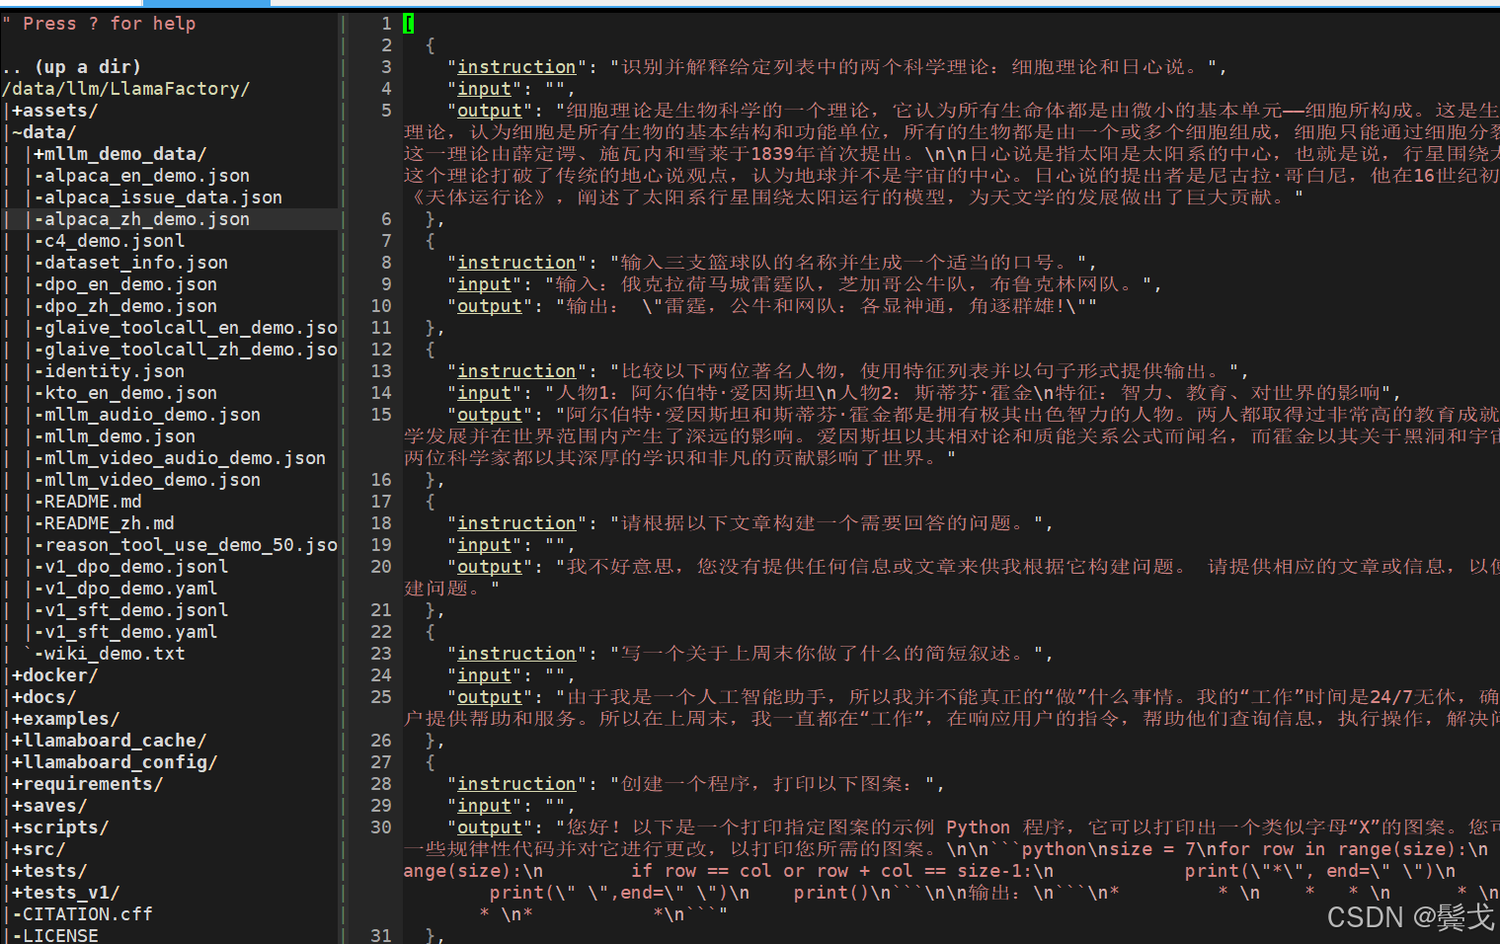Click the "output" key on line 20

tap(490, 567)
